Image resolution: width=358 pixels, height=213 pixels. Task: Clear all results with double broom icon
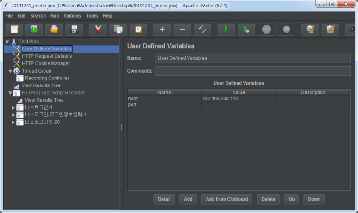coord(330,30)
